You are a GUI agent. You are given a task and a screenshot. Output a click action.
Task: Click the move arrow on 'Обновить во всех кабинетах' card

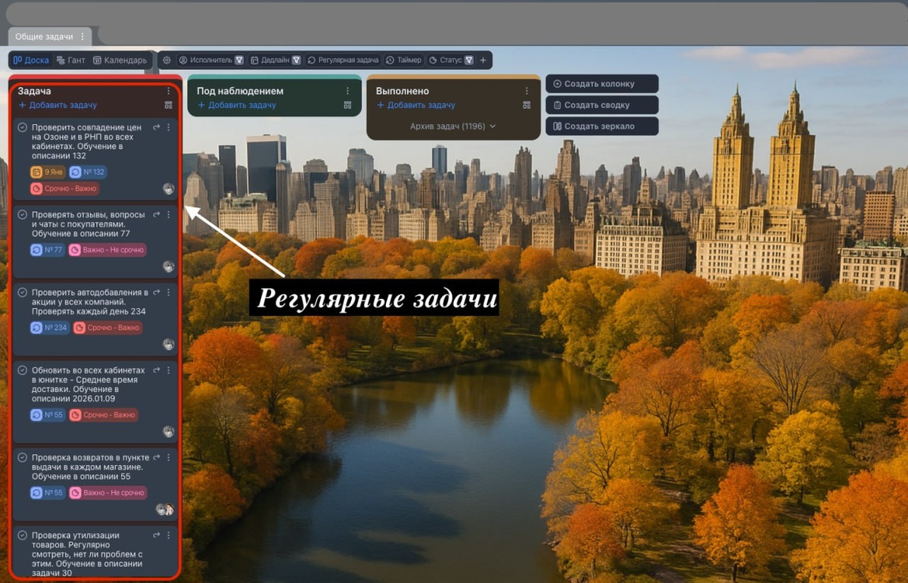point(157,370)
